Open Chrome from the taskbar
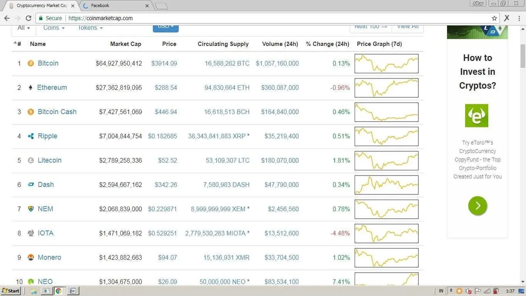The image size is (526, 296). [58, 291]
